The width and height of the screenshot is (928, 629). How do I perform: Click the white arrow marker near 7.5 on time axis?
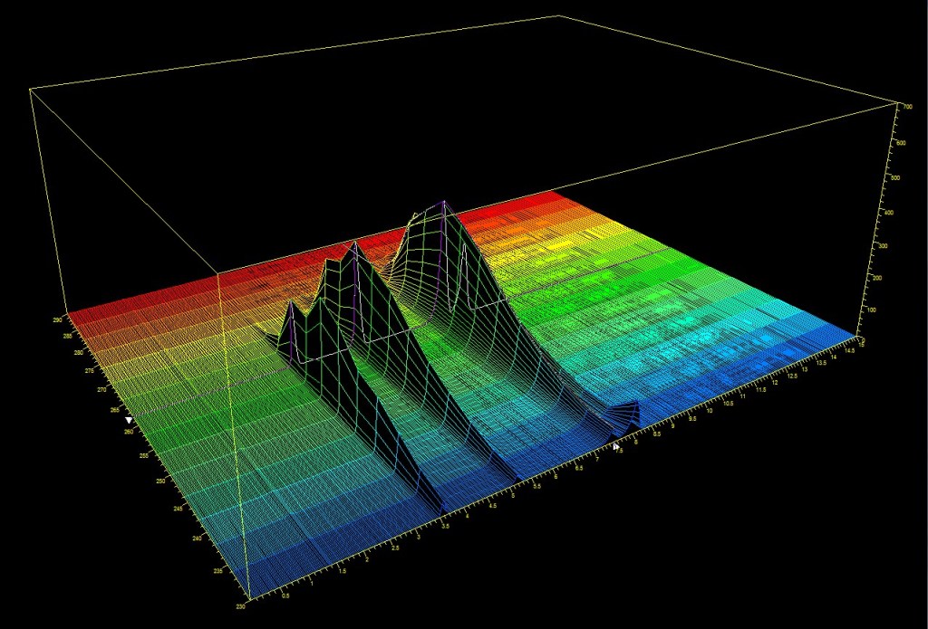click(616, 446)
